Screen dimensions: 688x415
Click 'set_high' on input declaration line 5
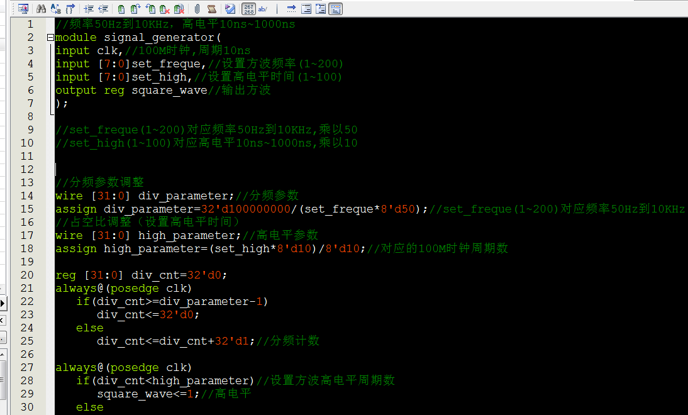(159, 77)
